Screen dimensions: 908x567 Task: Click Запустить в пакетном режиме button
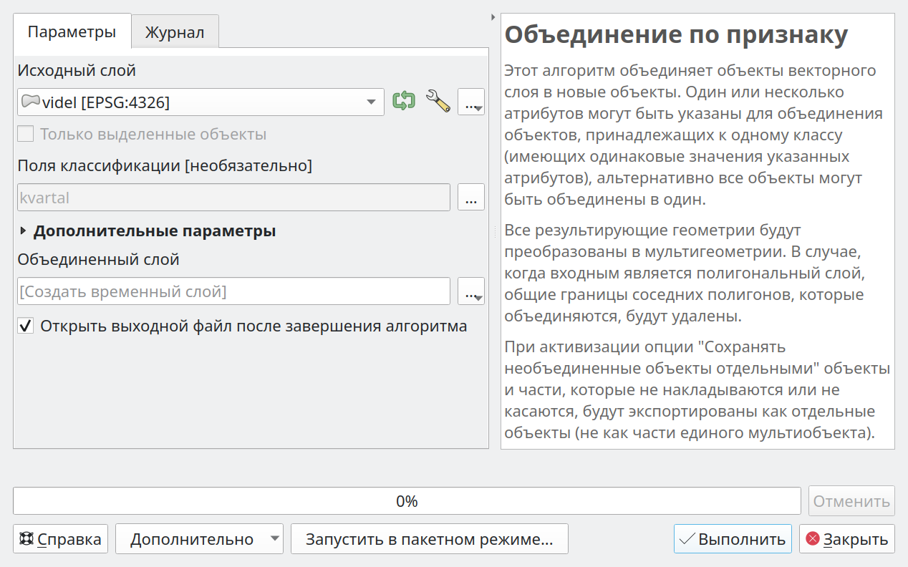[x=430, y=539]
